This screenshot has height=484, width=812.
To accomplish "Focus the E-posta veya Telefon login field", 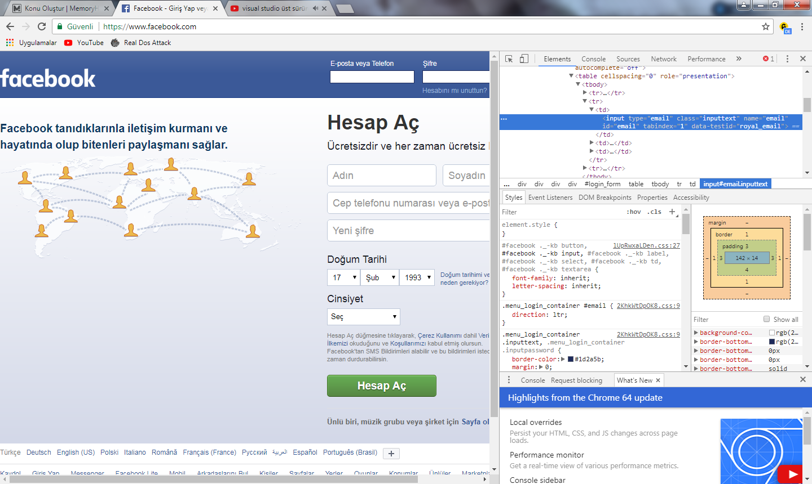I will (x=372, y=77).
